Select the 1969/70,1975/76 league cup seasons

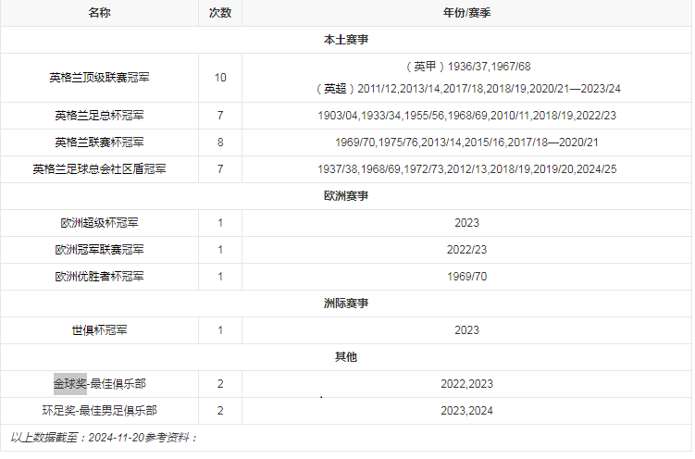click(x=466, y=143)
